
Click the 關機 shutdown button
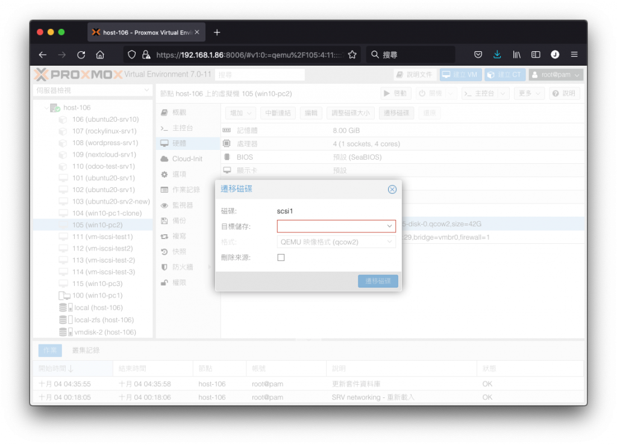(431, 93)
